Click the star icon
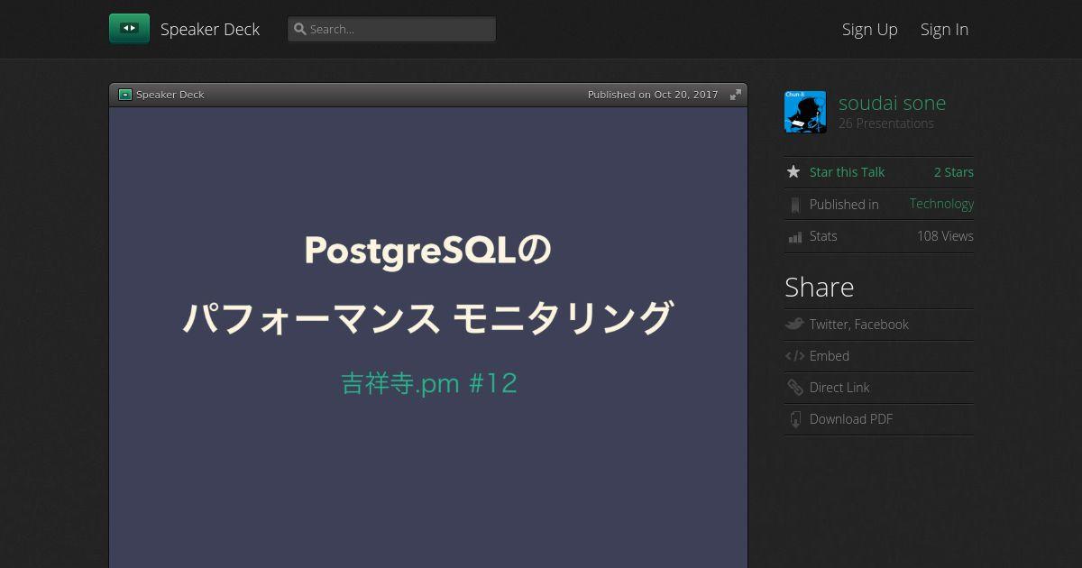Screen dimensions: 1082x568 (793, 171)
